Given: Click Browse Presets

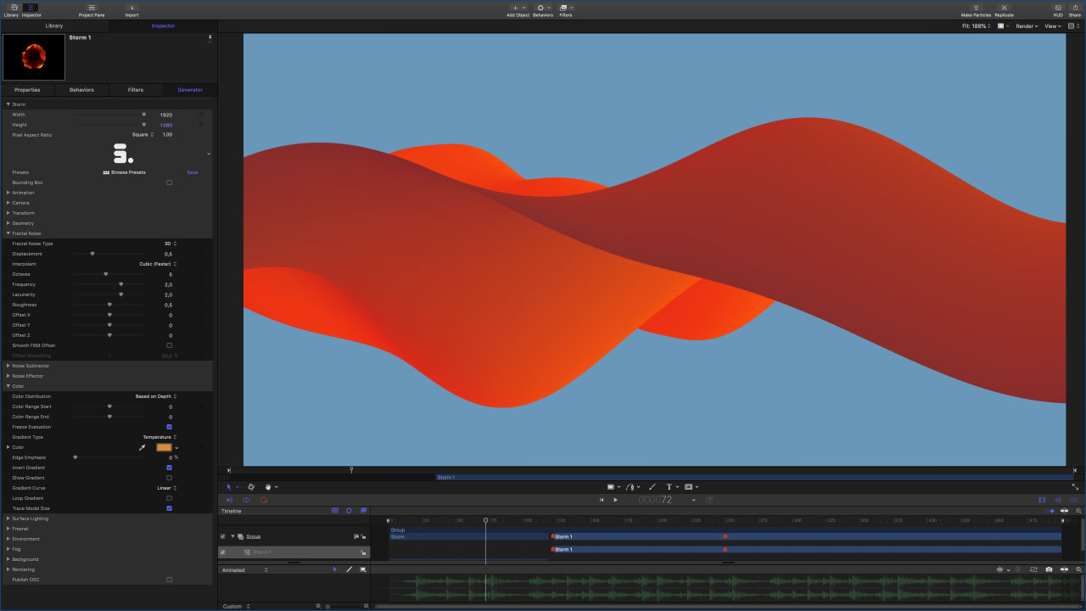Looking at the screenshot, I should point(125,172).
